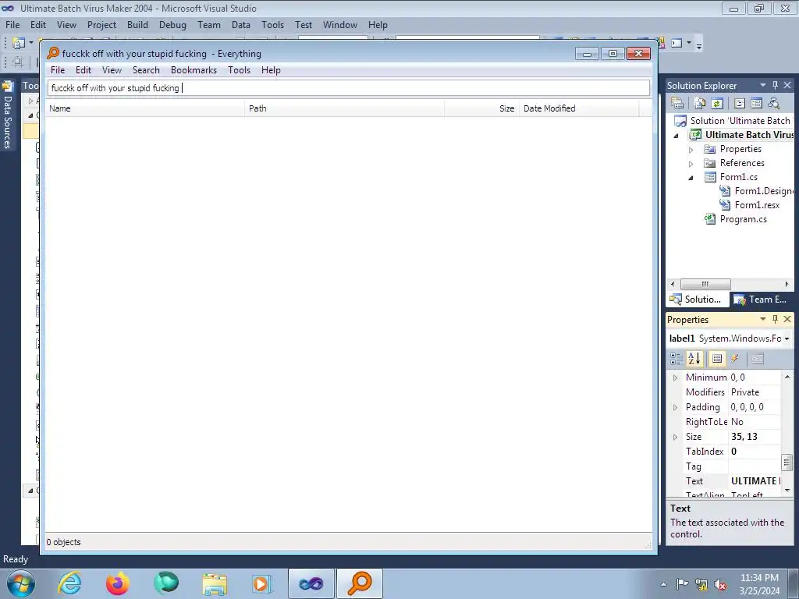Click the New Project toolbar icon in Visual Studio
This screenshot has width=799, height=599.
tap(19, 44)
